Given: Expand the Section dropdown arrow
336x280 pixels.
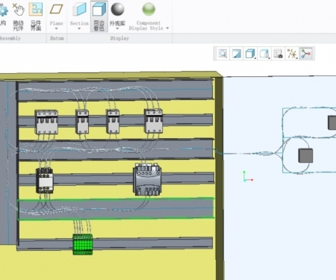Looking at the screenshot, I should [x=79, y=28].
